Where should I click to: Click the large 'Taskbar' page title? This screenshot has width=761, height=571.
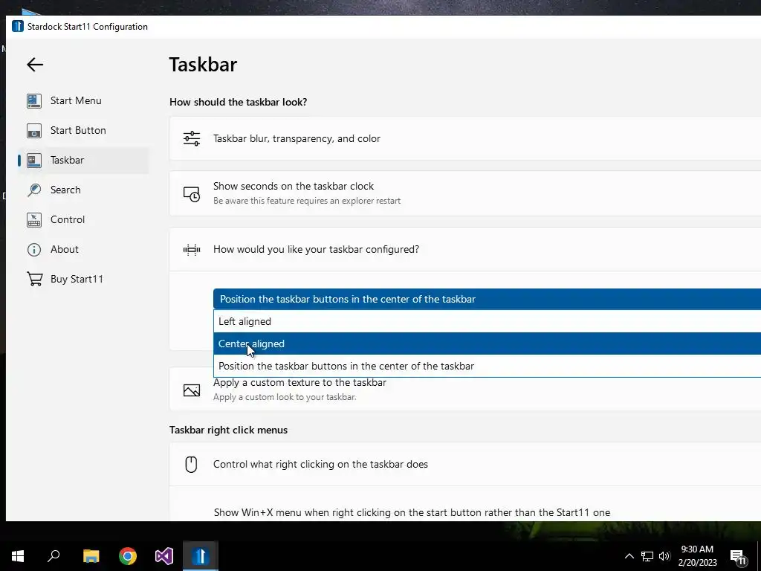(x=203, y=65)
